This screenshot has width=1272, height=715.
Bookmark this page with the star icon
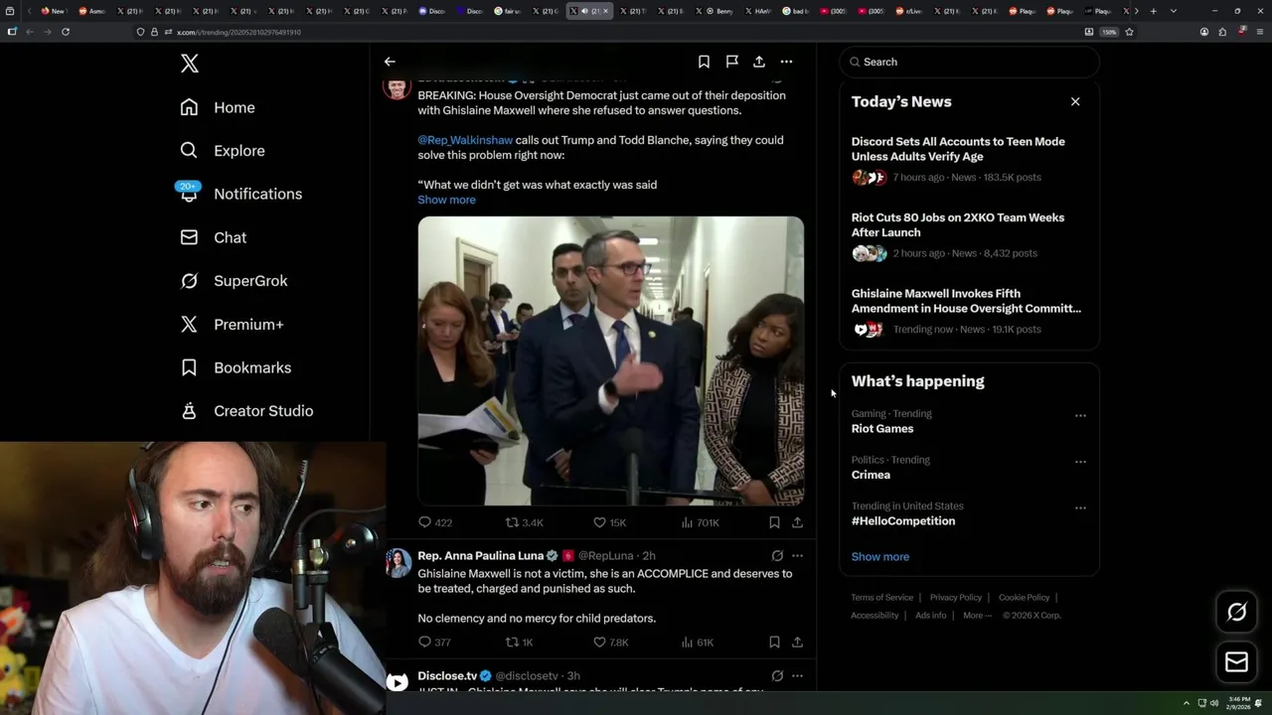tap(1129, 32)
